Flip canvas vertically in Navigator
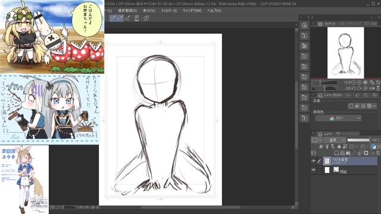381x214 pixels. 378,89
